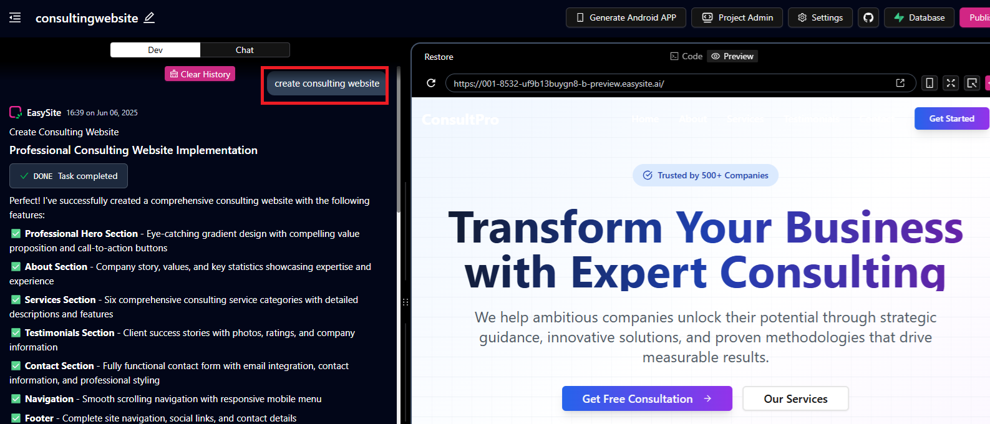Switch to Preview view
Viewport: 990px width, 424px height.
[732, 56]
